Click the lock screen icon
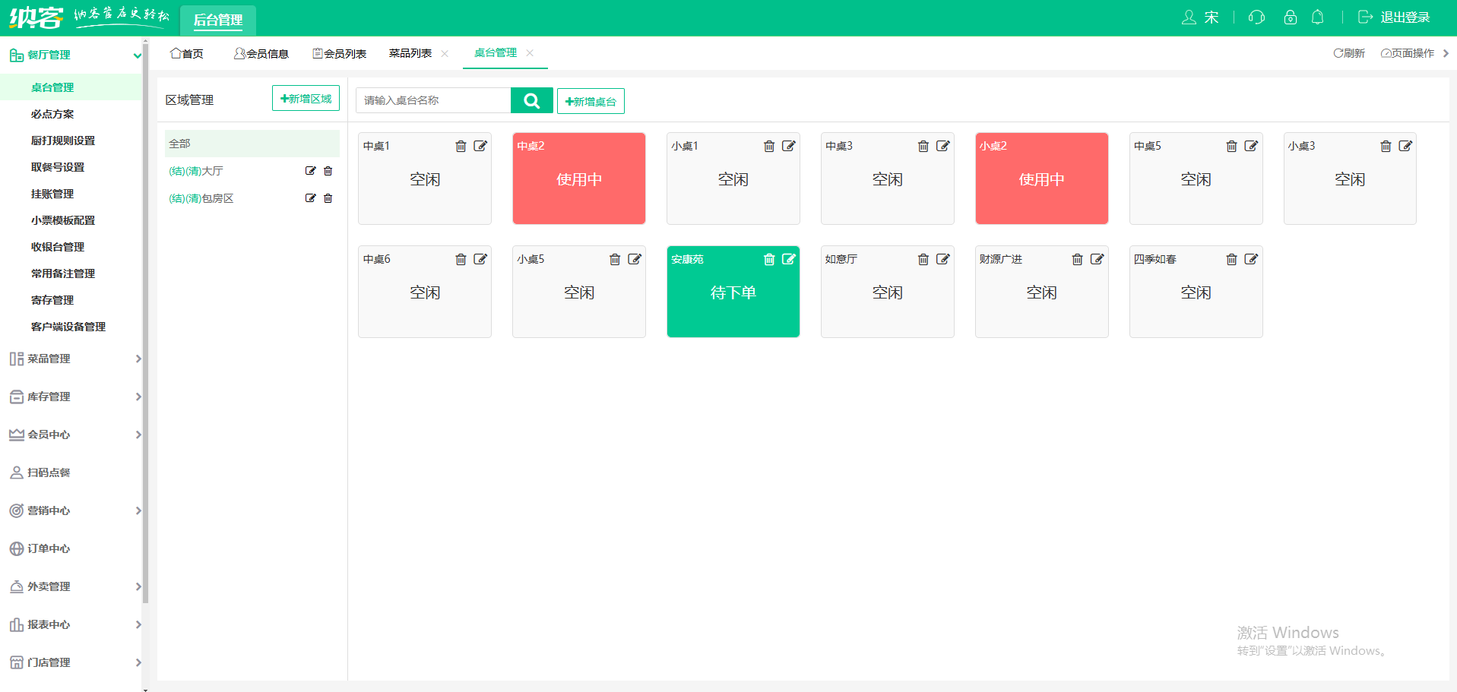 point(1290,17)
